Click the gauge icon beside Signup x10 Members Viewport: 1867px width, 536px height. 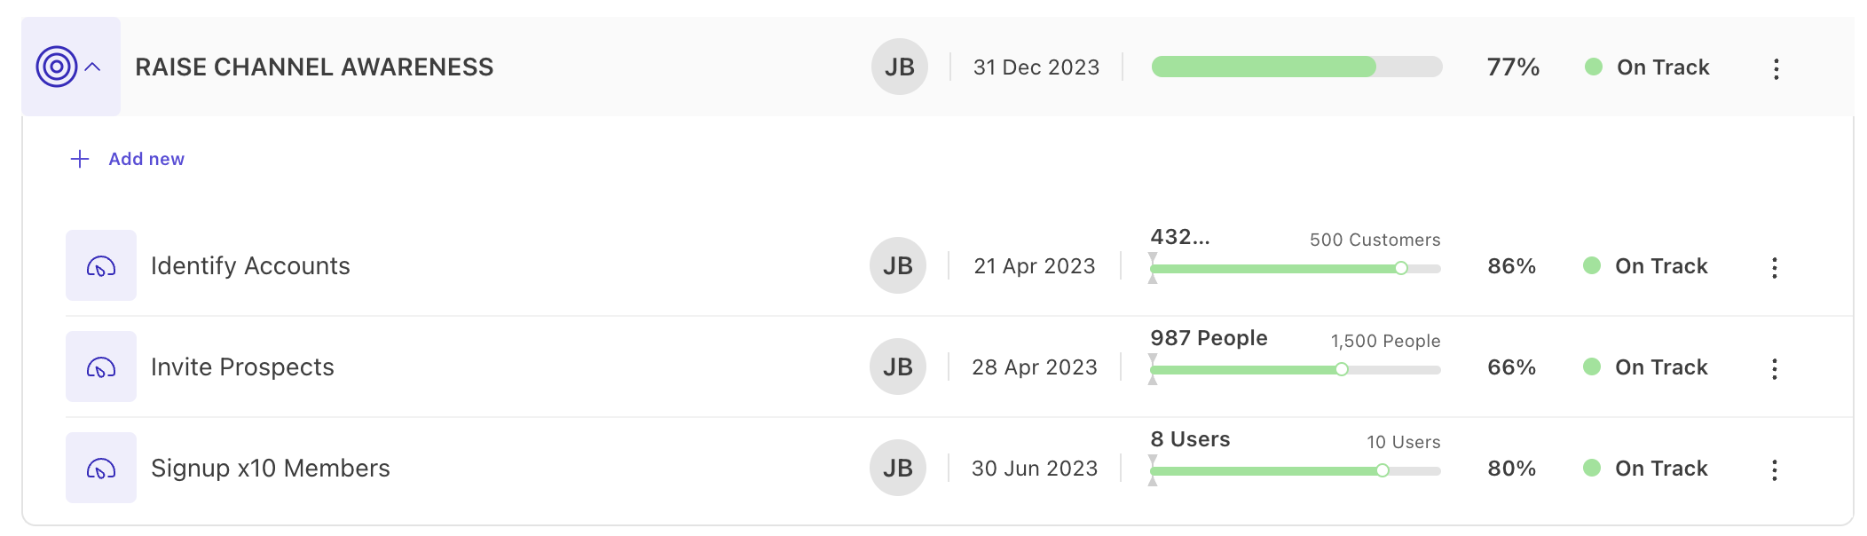coord(101,469)
